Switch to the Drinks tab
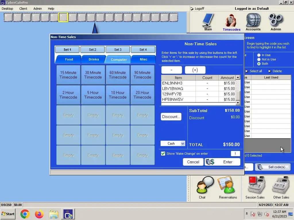294x220 pixels. (94, 59)
